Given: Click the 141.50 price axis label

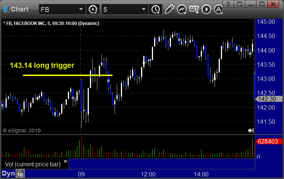Looking at the screenshot, I should [x=266, y=122].
